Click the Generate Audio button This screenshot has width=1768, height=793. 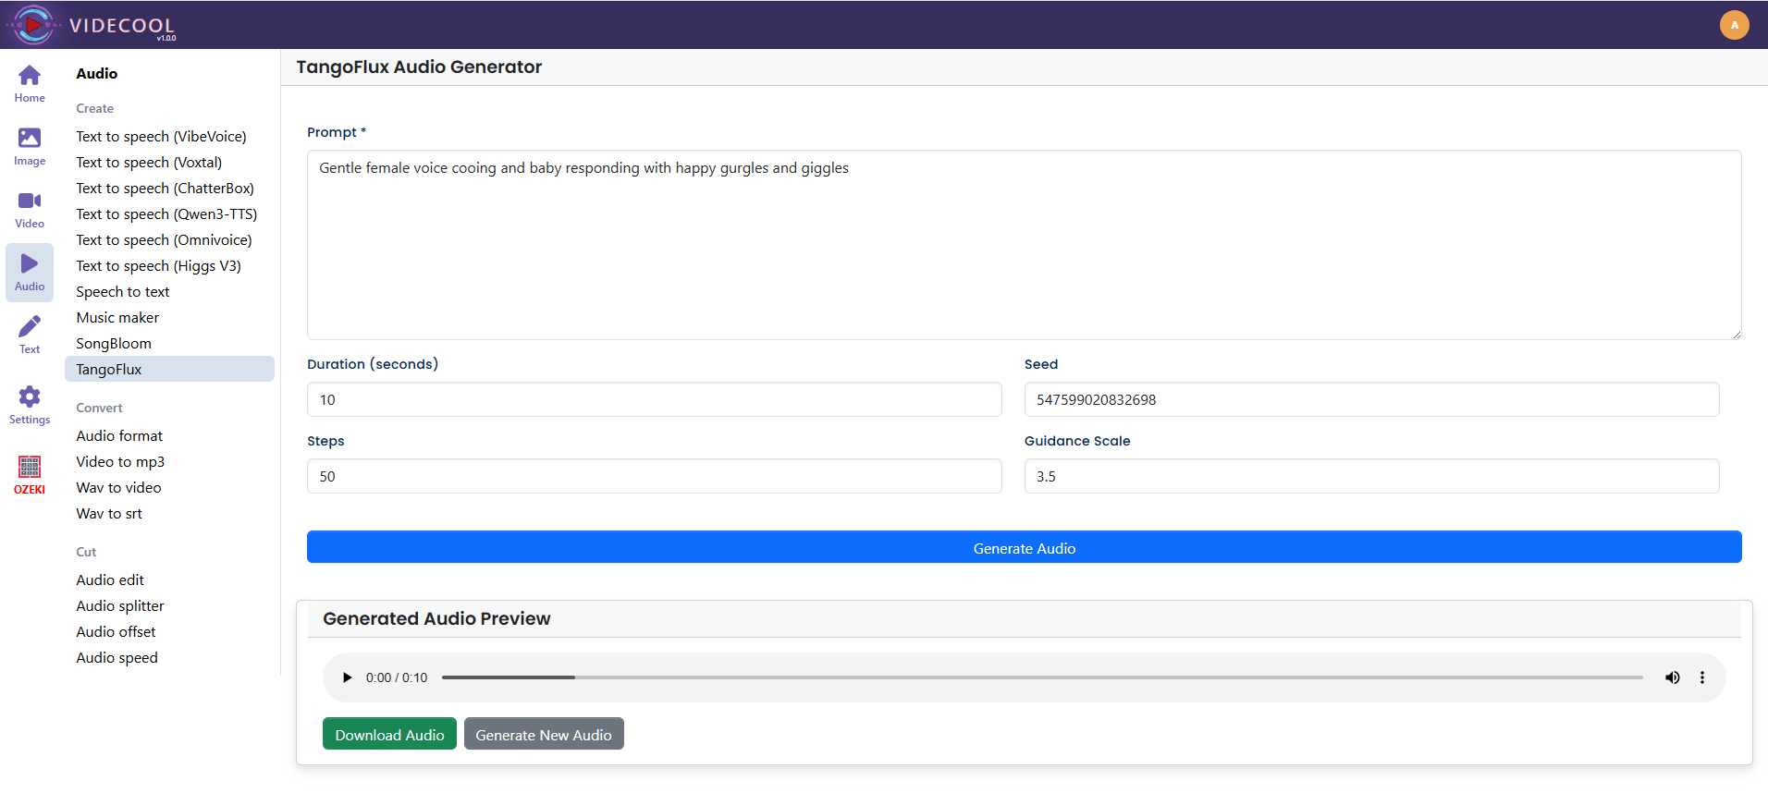(x=1024, y=547)
